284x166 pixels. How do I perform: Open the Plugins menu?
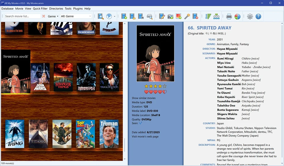point(78,9)
